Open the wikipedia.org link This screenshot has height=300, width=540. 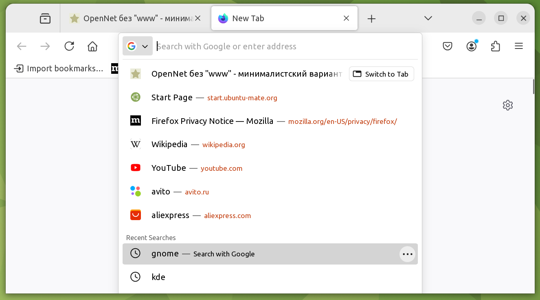pos(224,145)
